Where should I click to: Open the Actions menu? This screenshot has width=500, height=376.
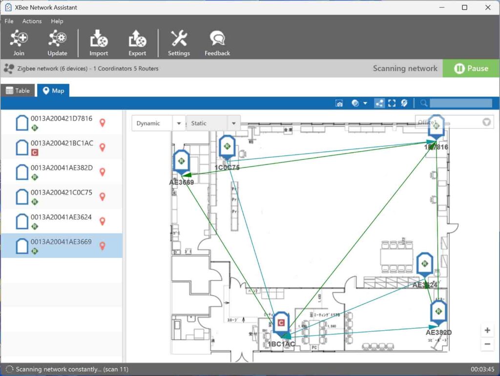click(32, 21)
